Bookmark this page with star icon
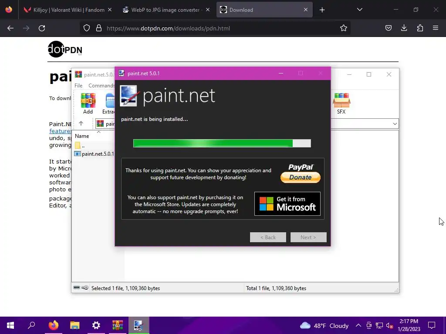 tap(344, 28)
